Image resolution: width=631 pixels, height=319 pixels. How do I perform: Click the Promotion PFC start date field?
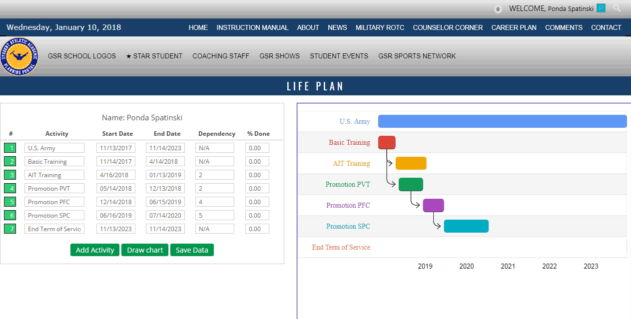pos(116,202)
